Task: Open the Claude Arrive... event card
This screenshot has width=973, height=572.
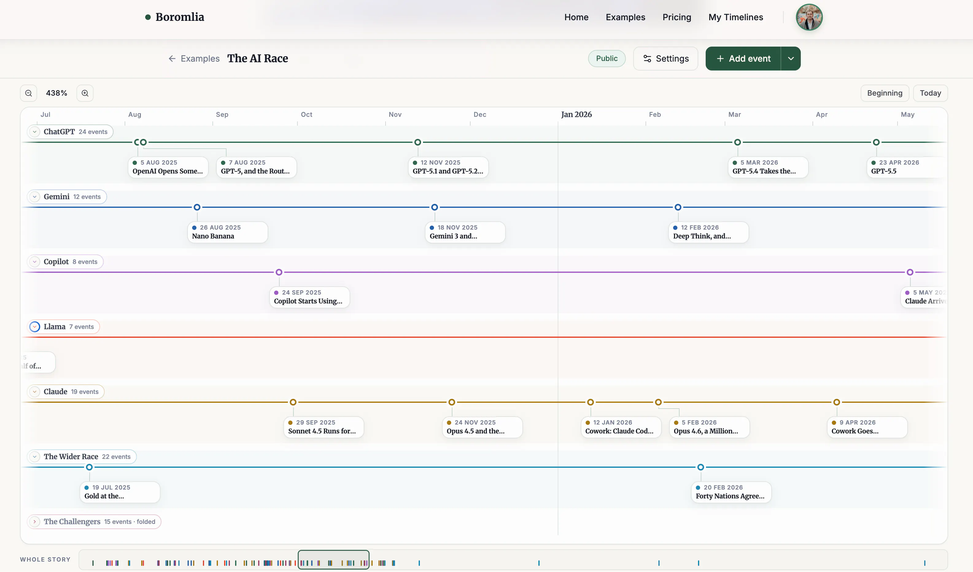Action: 923,297
